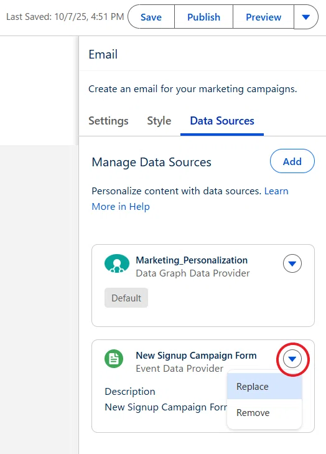Image resolution: width=326 pixels, height=454 pixels.
Task: Click the Email panel heading
Action: [x=103, y=54]
